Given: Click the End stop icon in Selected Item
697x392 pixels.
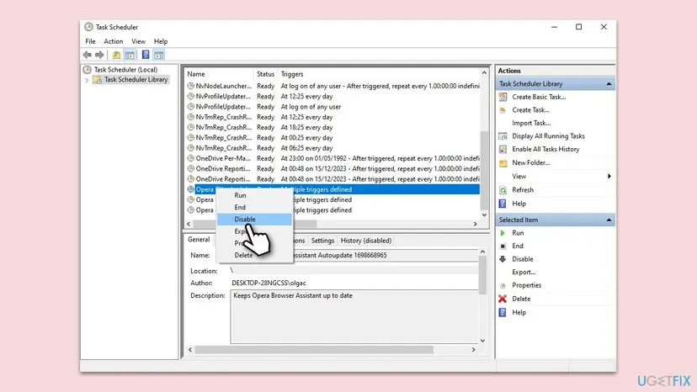Looking at the screenshot, I should point(503,246).
